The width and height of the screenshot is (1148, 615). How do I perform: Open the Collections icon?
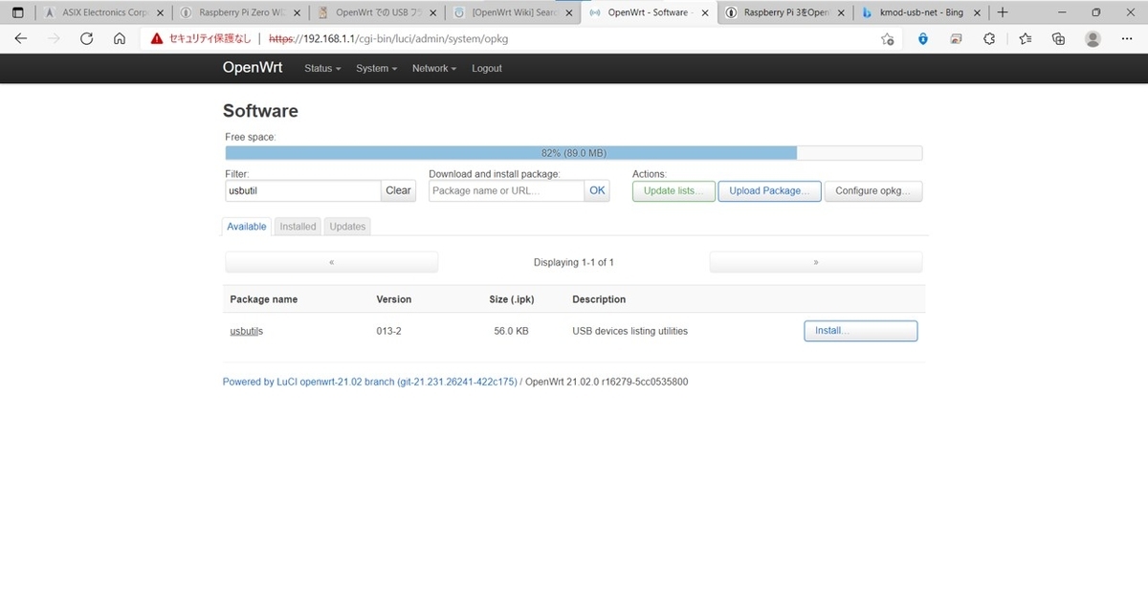pyautogui.click(x=1058, y=39)
